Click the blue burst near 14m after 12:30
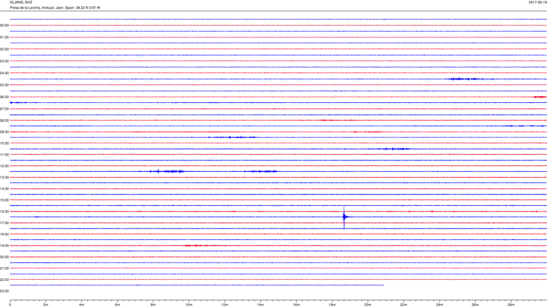Viewport: 547px width, 307px height. 260,171
